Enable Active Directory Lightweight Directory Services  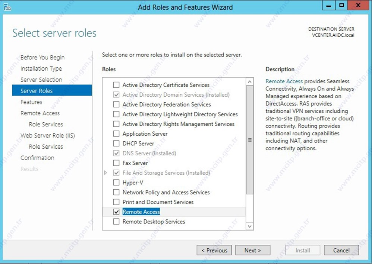pyautogui.click(x=116, y=114)
